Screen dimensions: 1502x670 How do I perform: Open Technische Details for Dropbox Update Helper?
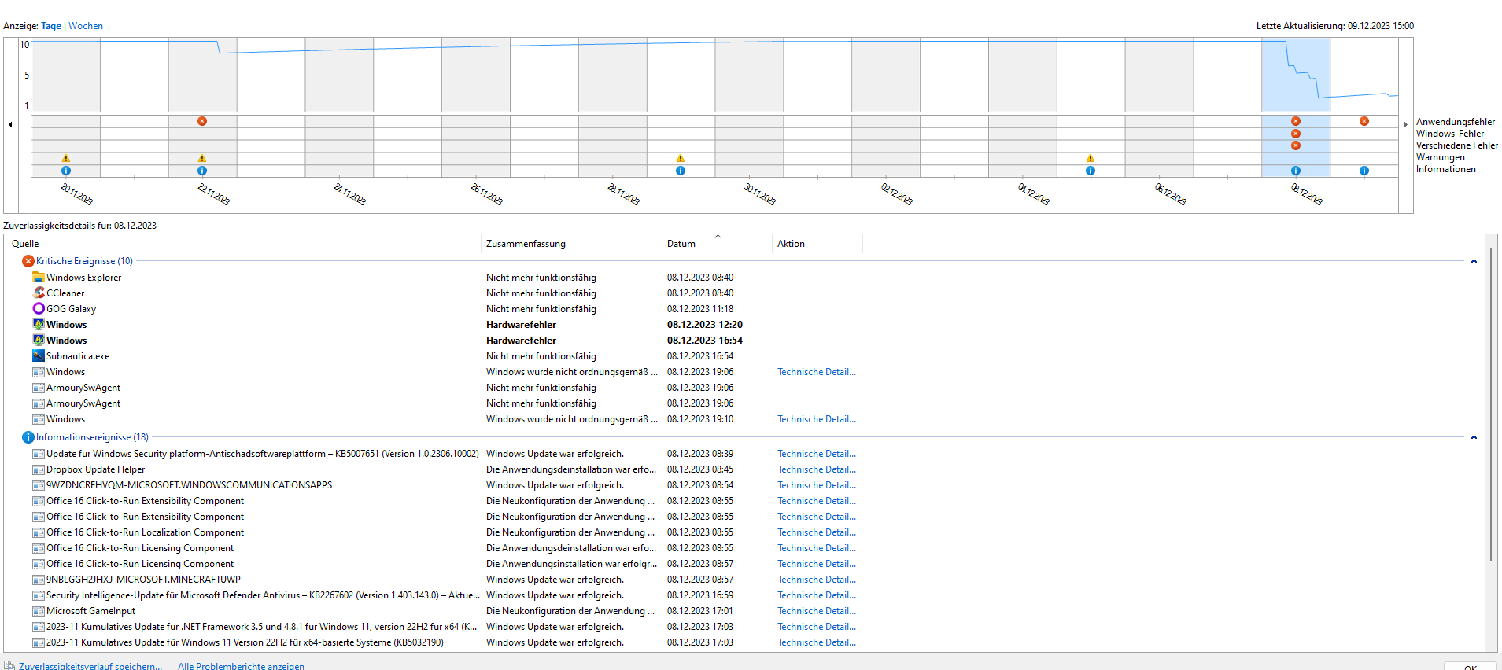(x=817, y=469)
